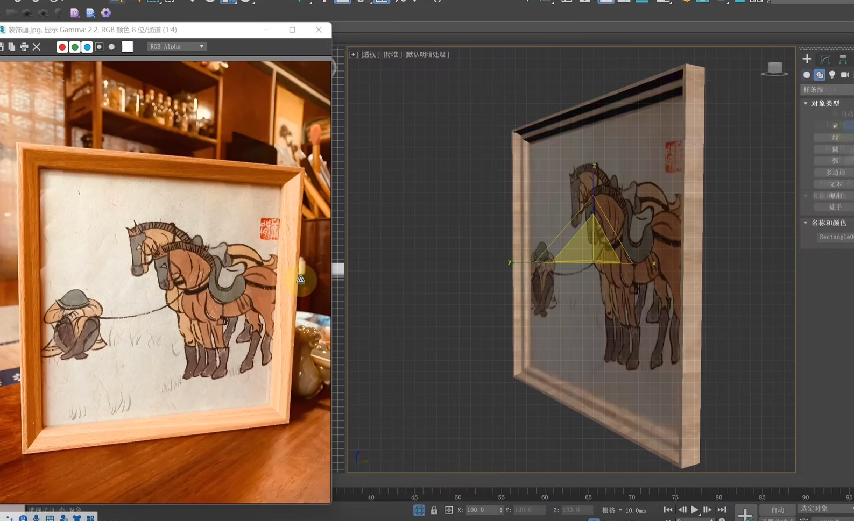Image resolution: width=854 pixels, height=521 pixels.
Task: Open the 标准 viewport shading menu
Action: tap(392, 54)
